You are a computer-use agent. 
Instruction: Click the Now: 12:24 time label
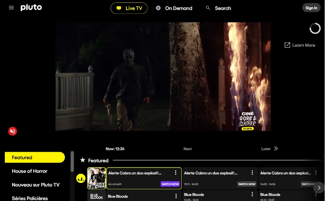click(x=115, y=149)
